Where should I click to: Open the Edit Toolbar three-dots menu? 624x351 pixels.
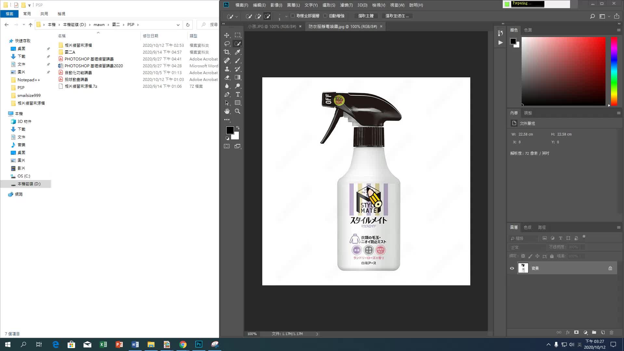pos(227,120)
